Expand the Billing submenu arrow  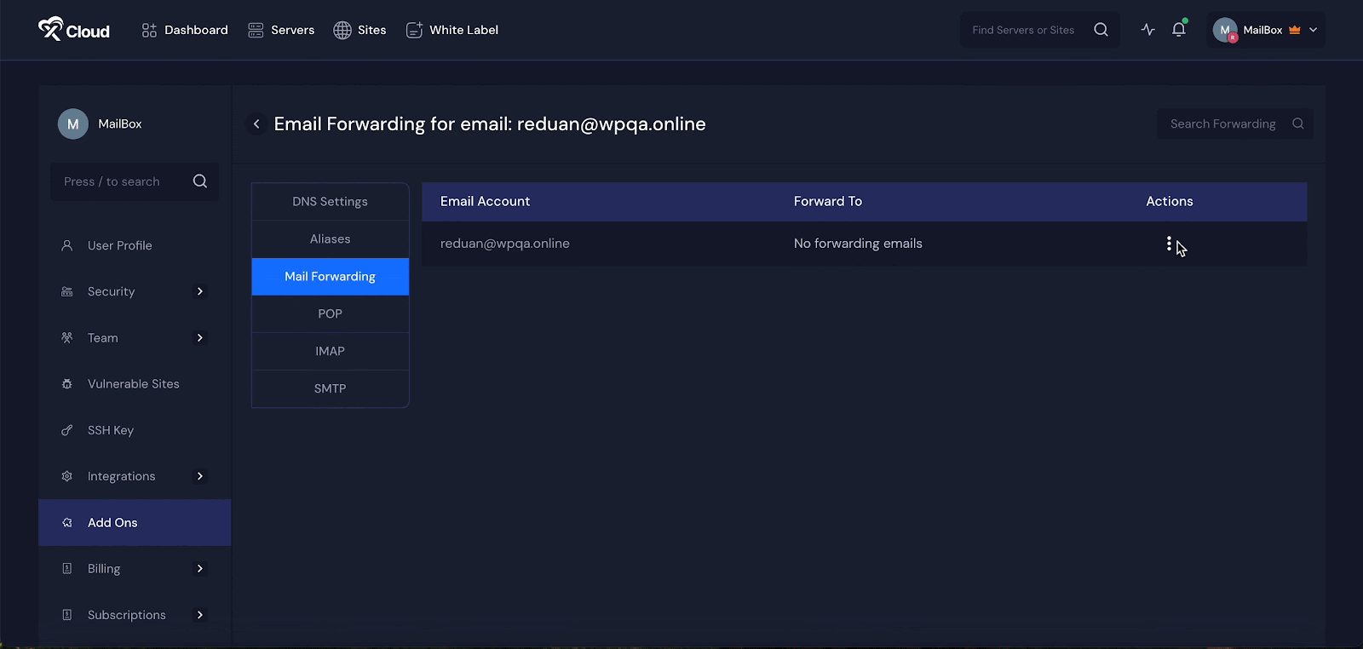200,569
